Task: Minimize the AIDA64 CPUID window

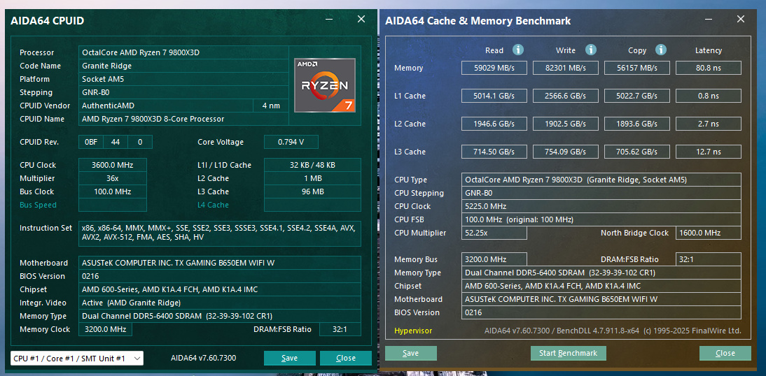Action: click(329, 20)
